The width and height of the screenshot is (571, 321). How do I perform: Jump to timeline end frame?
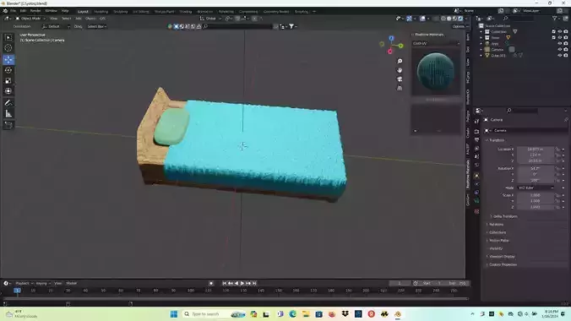tap(254, 283)
